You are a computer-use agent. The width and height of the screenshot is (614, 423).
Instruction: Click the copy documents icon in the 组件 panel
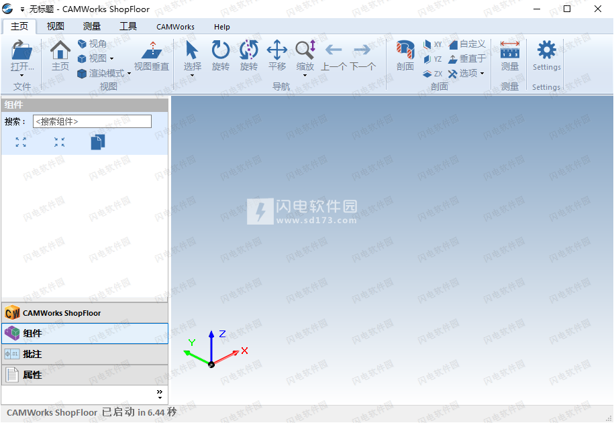click(x=98, y=142)
